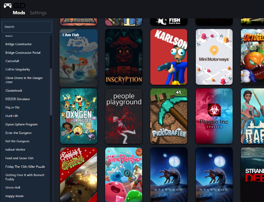Open the Inscryption game card

(x=124, y=57)
